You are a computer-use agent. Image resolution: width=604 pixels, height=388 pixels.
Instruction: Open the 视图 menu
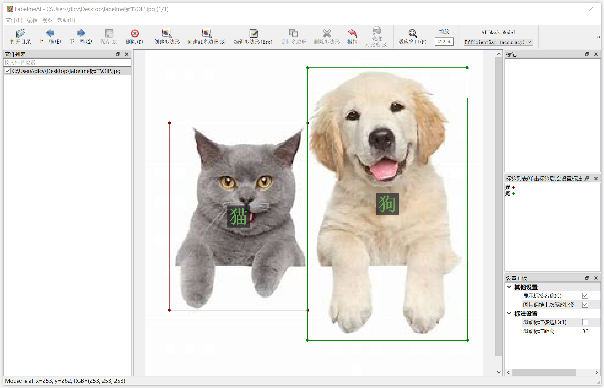coord(47,20)
